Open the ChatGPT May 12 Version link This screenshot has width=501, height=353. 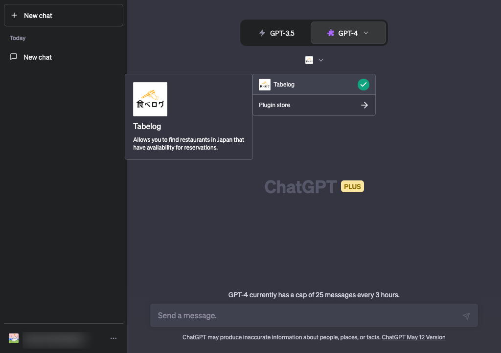[x=413, y=337]
